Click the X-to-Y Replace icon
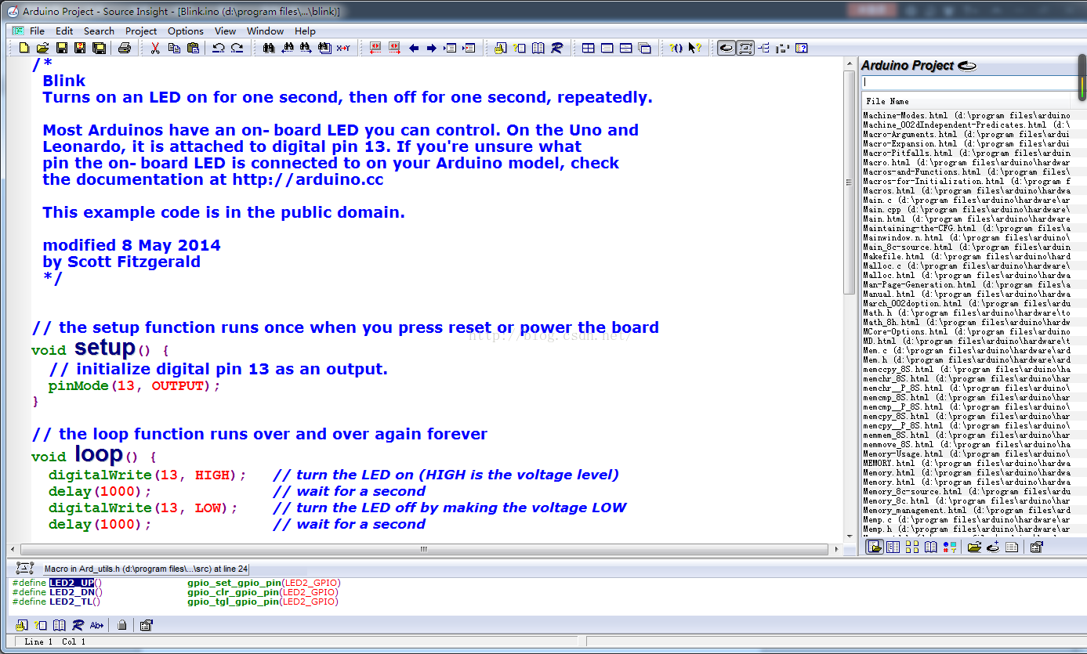This screenshot has height=654, width=1087. [343, 48]
